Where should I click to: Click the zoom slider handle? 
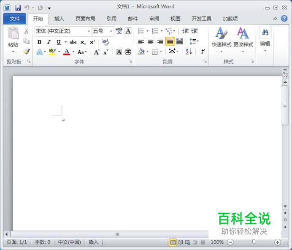tap(254, 242)
